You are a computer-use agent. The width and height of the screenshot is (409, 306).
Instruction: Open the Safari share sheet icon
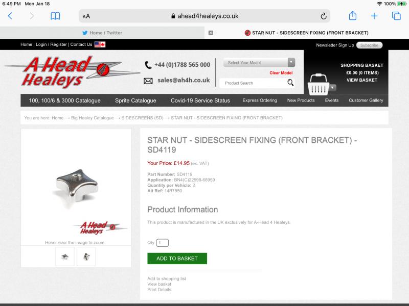(x=352, y=16)
